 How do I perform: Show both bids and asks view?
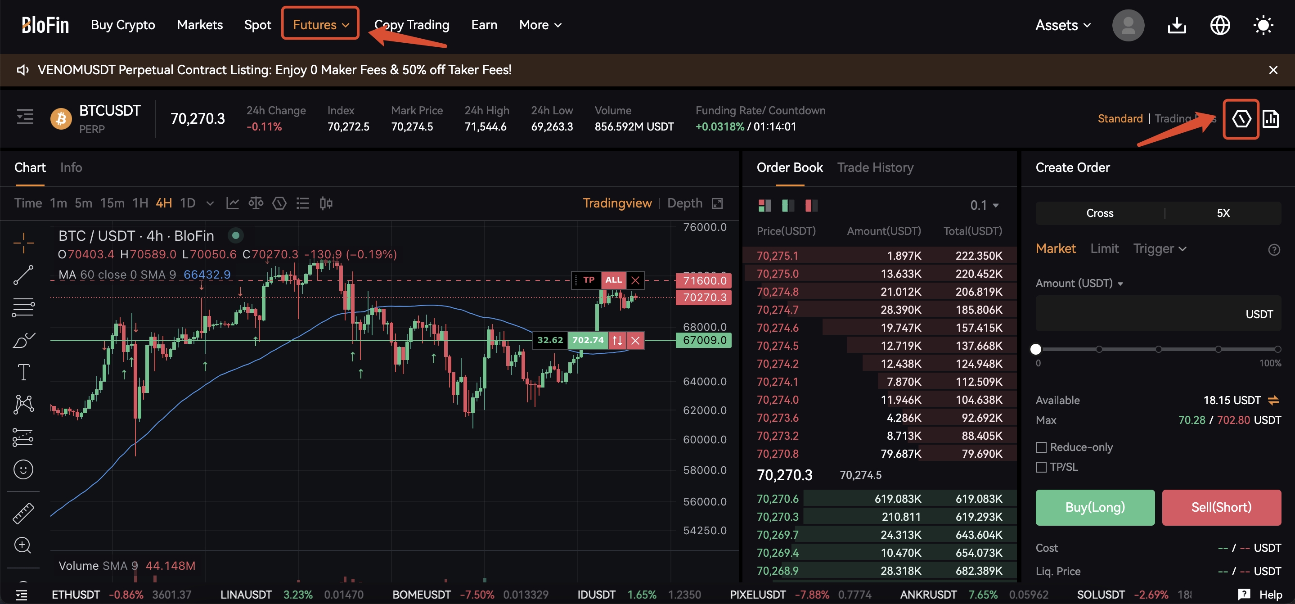tap(764, 205)
